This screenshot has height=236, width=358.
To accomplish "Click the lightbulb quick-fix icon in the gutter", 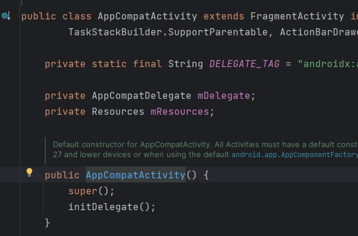I will tap(29, 172).
